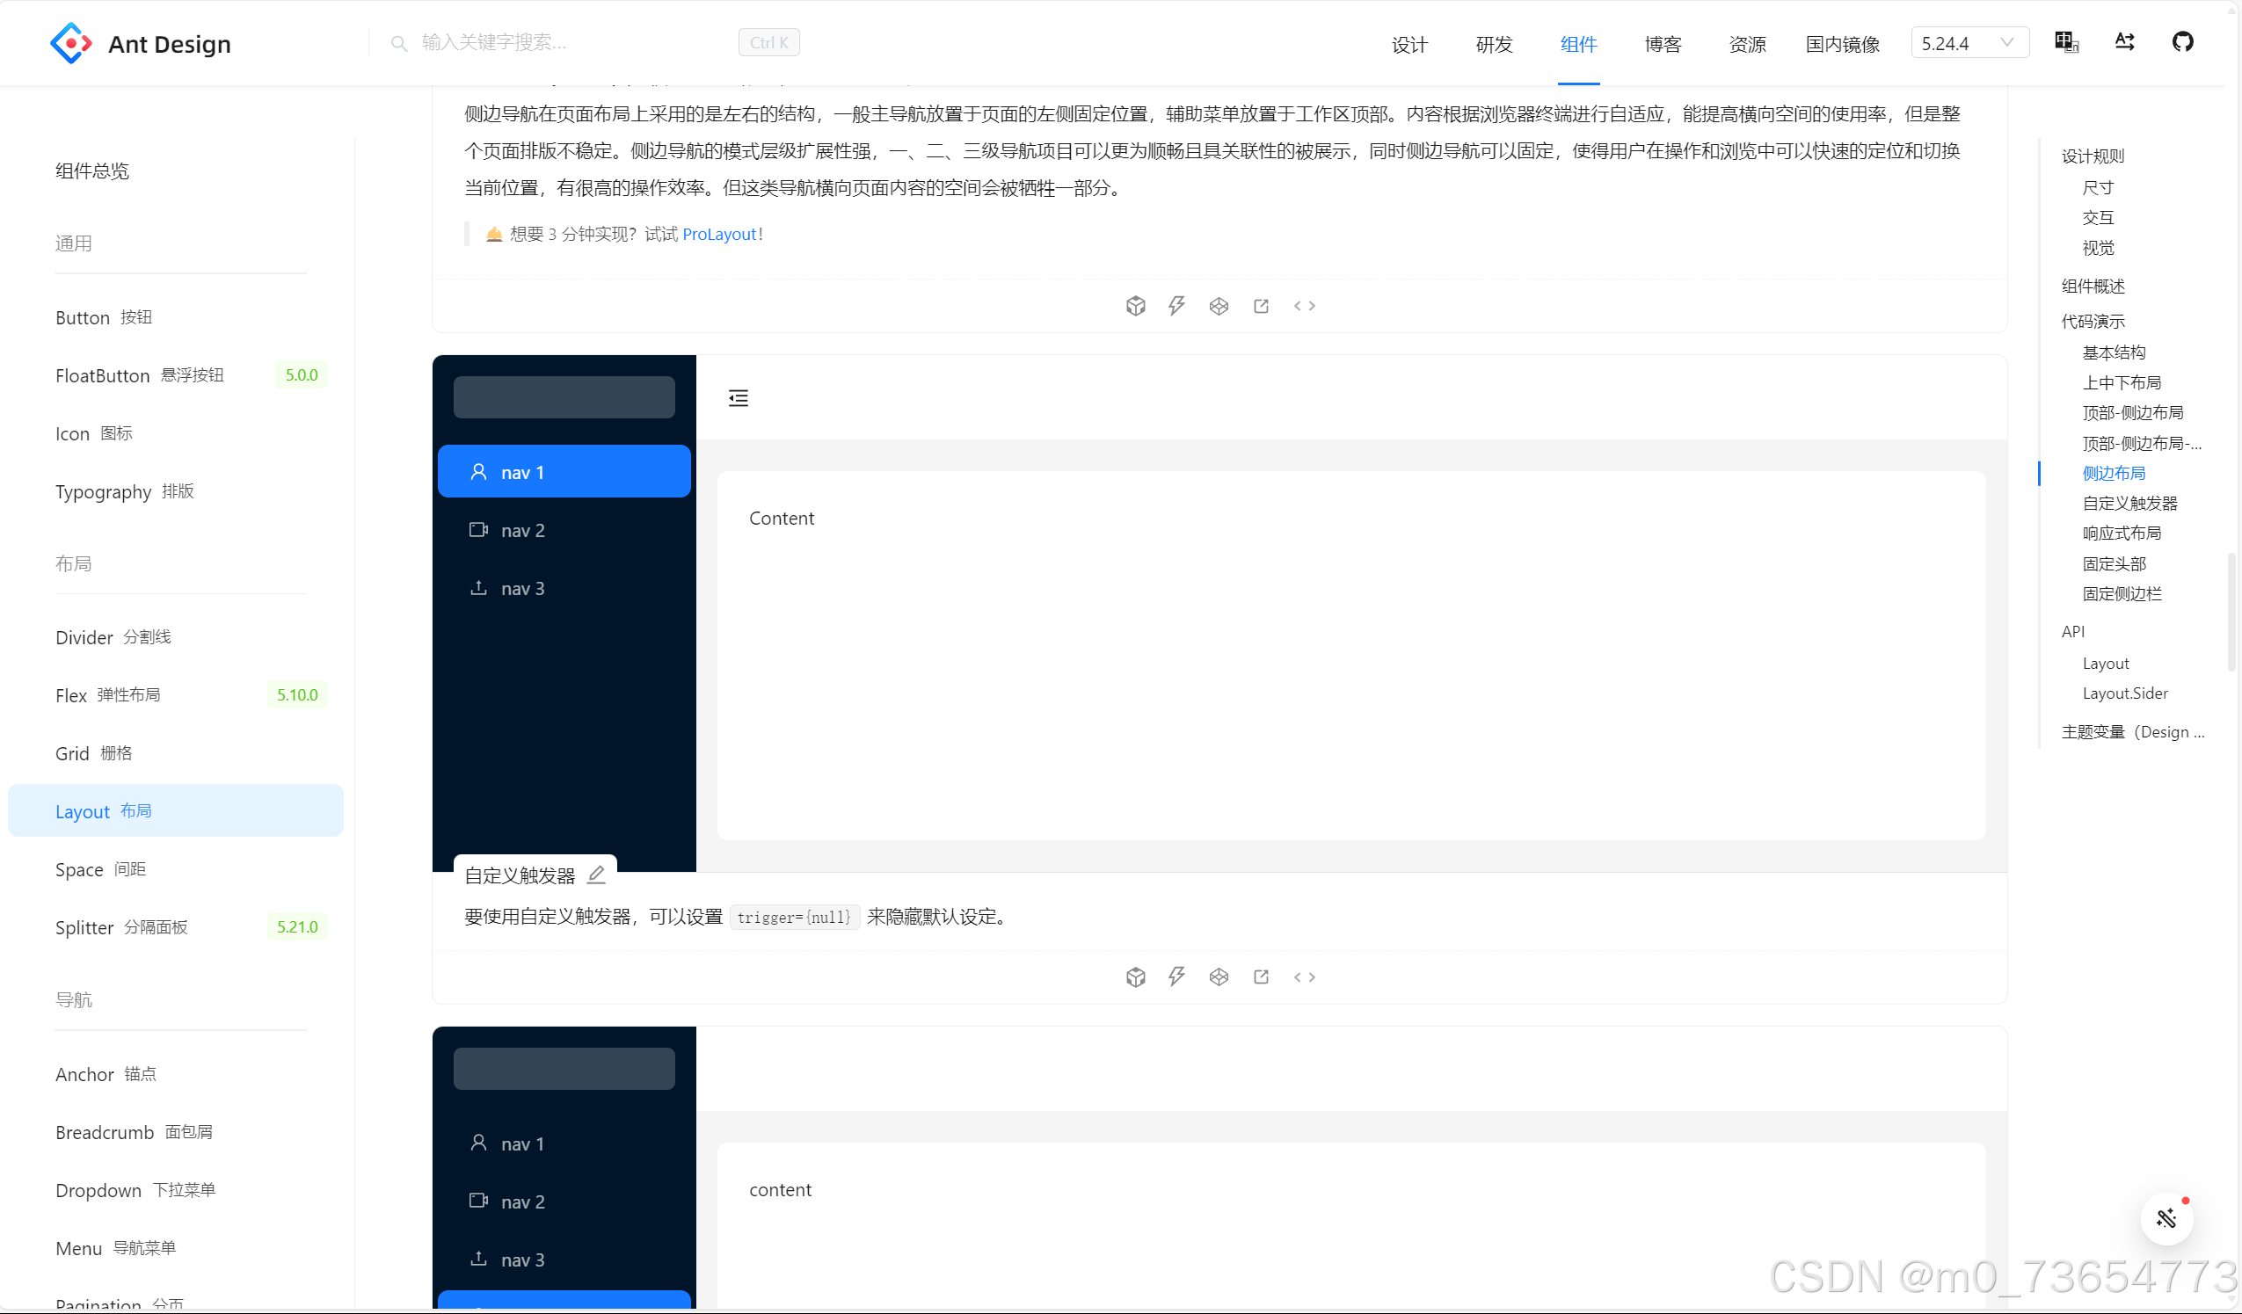Go to Anchor 锚点 page
The image size is (2242, 1314).
(x=176, y=1074)
